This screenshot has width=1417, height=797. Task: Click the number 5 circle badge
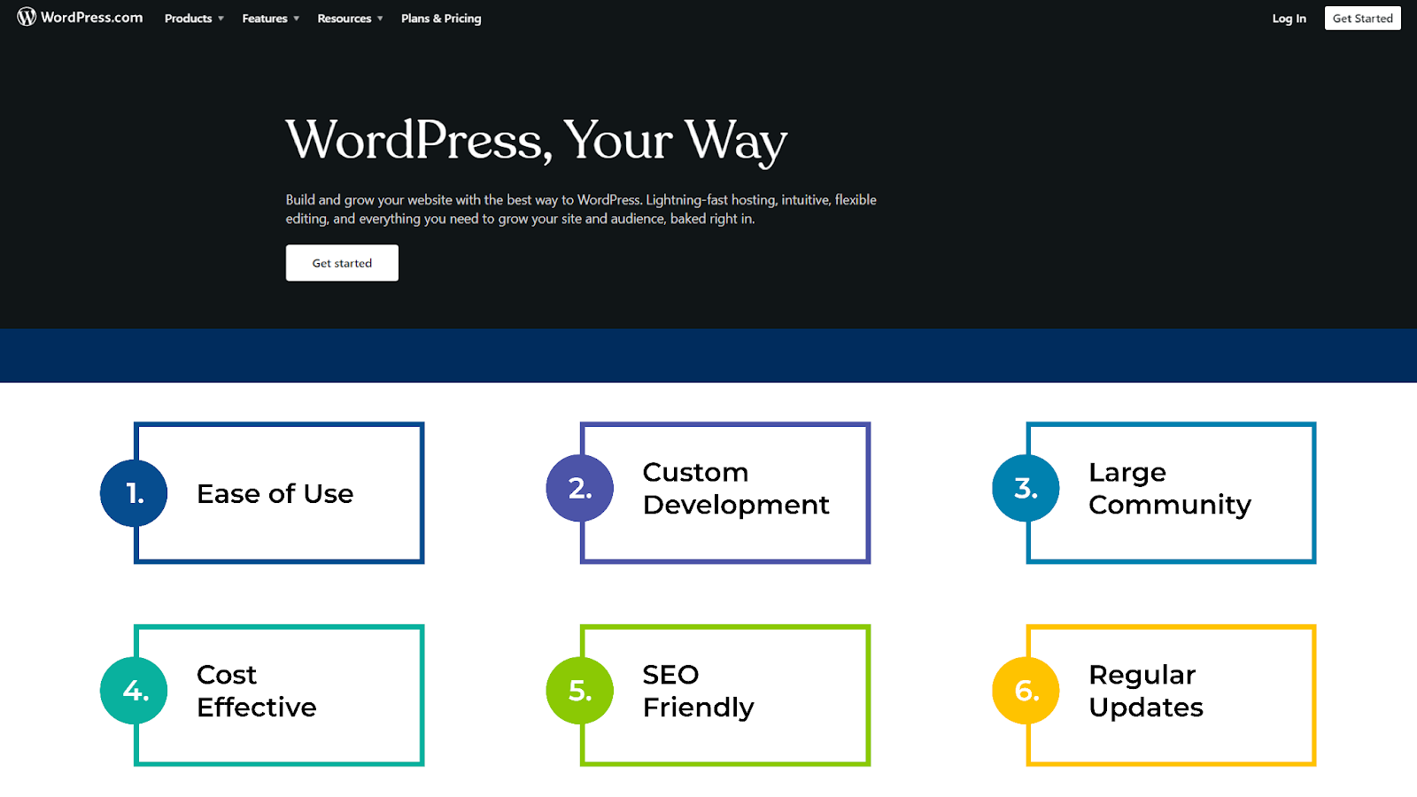pyautogui.click(x=580, y=691)
